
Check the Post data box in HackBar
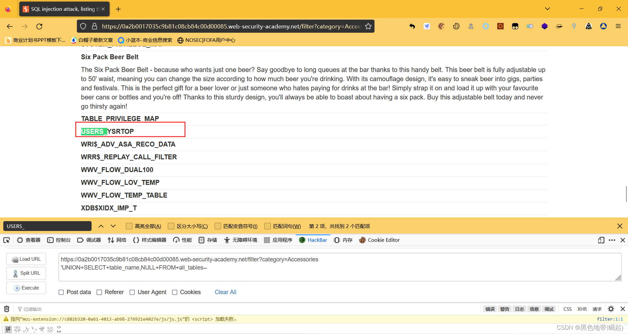tap(61, 292)
